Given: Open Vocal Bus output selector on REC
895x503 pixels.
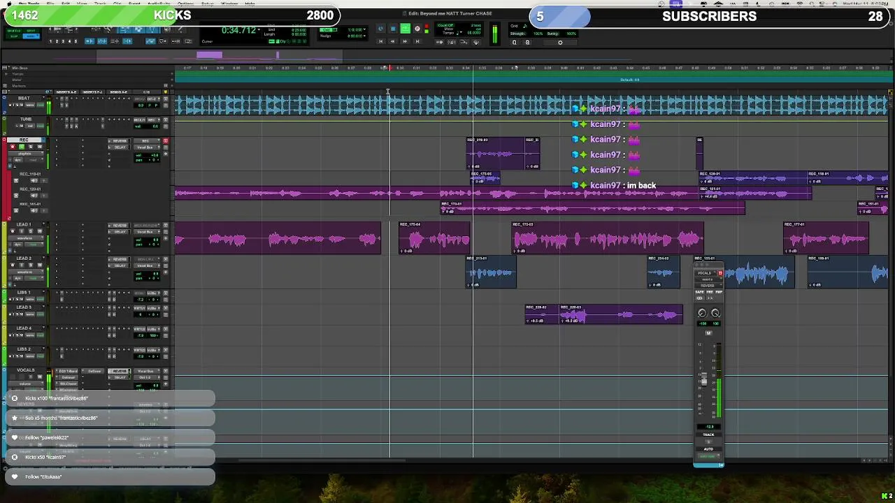Looking at the screenshot, I should 146,147.
